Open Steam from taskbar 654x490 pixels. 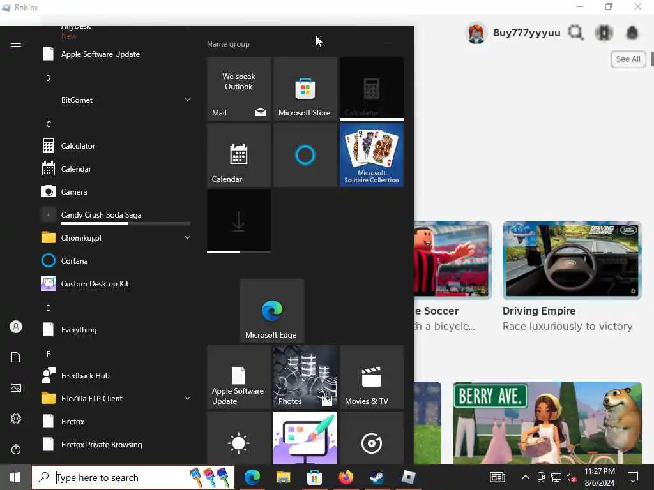pos(377,477)
